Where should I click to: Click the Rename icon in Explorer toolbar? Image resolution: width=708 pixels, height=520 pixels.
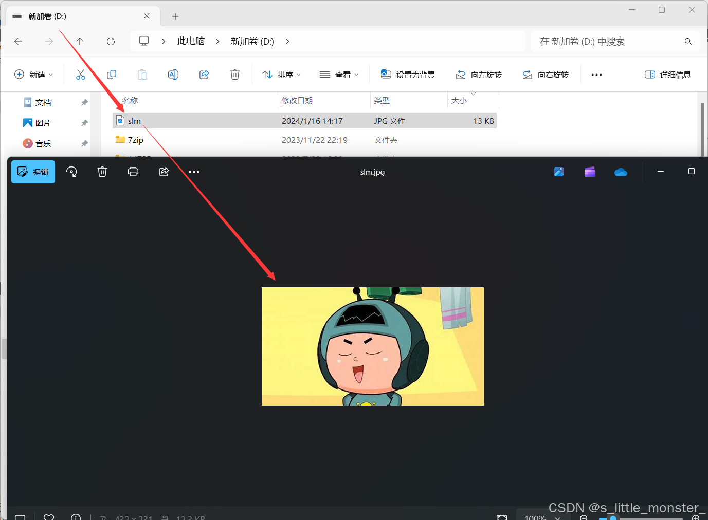pos(173,75)
